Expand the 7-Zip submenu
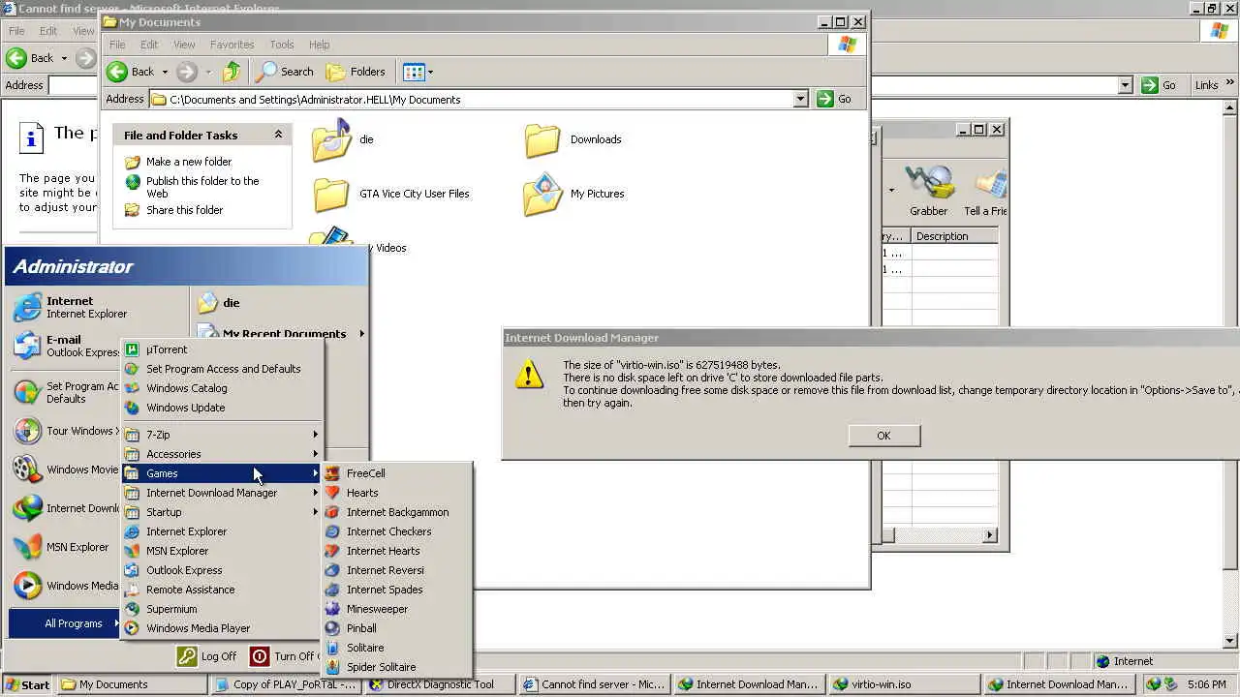Viewport: 1240px width, 697px height. [222, 435]
